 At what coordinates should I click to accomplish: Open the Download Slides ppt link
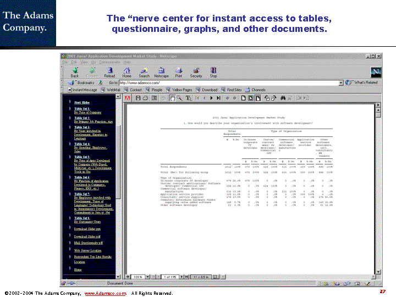pos(87,228)
